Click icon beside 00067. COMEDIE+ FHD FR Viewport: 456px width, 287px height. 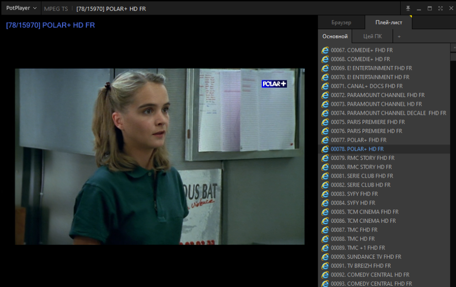point(325,50)
